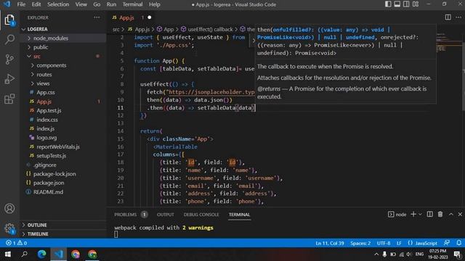This screenshot has height=261, width=465.
Task: Click the taskbar search icon
Action: coord(25,254)
